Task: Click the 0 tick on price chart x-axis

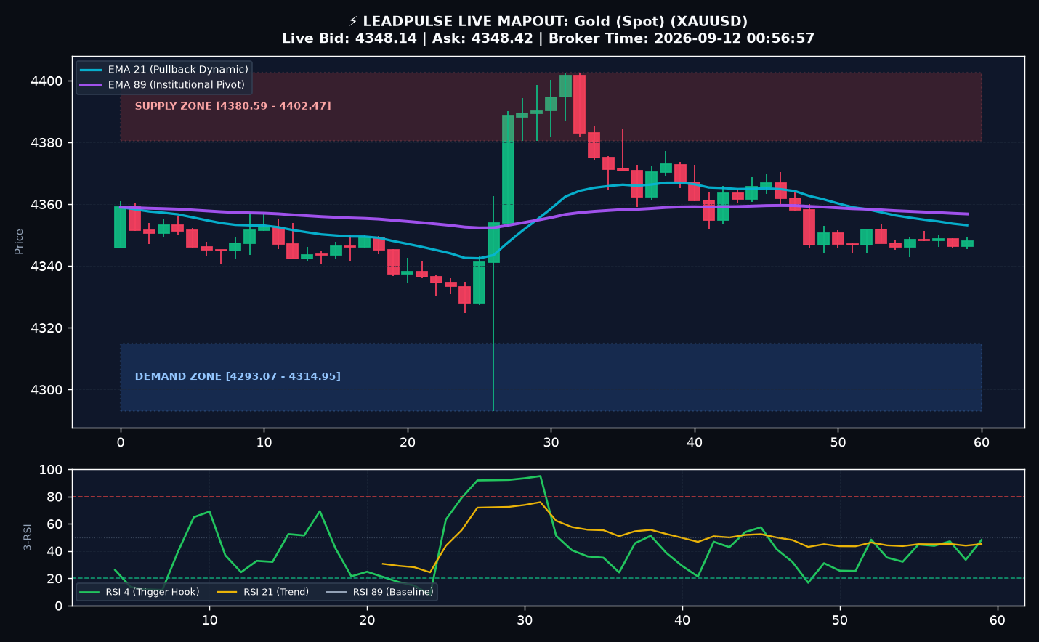Action: (x=121, y=442)
